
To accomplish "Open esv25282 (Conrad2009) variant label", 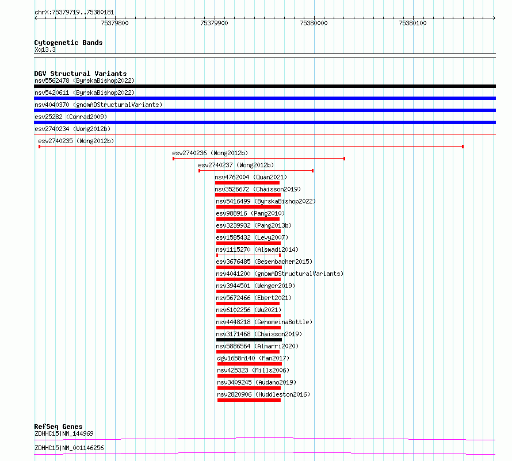I will point(71,117).
